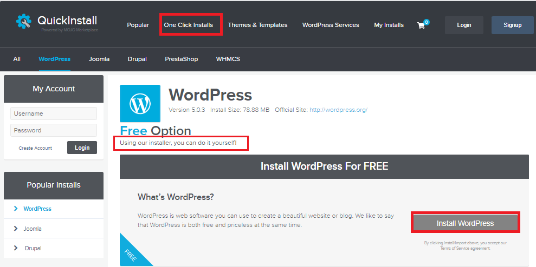Viewport: 536px width, 267px height.
Task: Open the shopping cart icon
Action: tap(421, 25)
